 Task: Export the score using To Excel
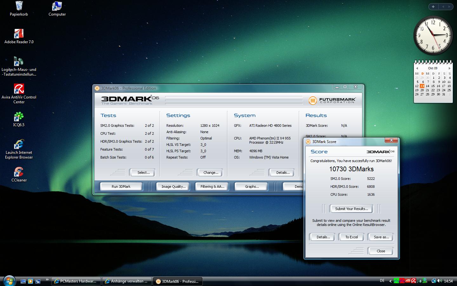click(x=351, y=237)
